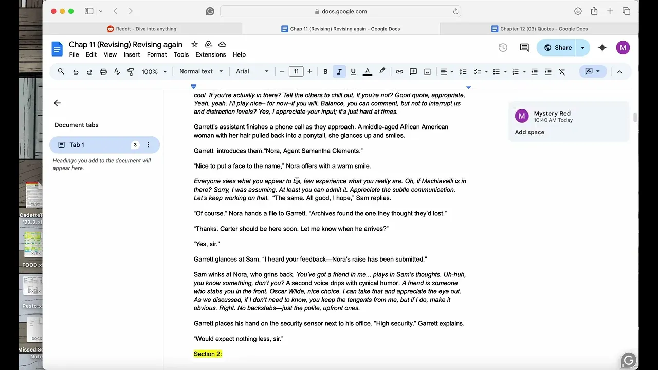Screen dimensions: 658x370
Task: Open the Normal text style dropdown
Action: click(201, 72)
